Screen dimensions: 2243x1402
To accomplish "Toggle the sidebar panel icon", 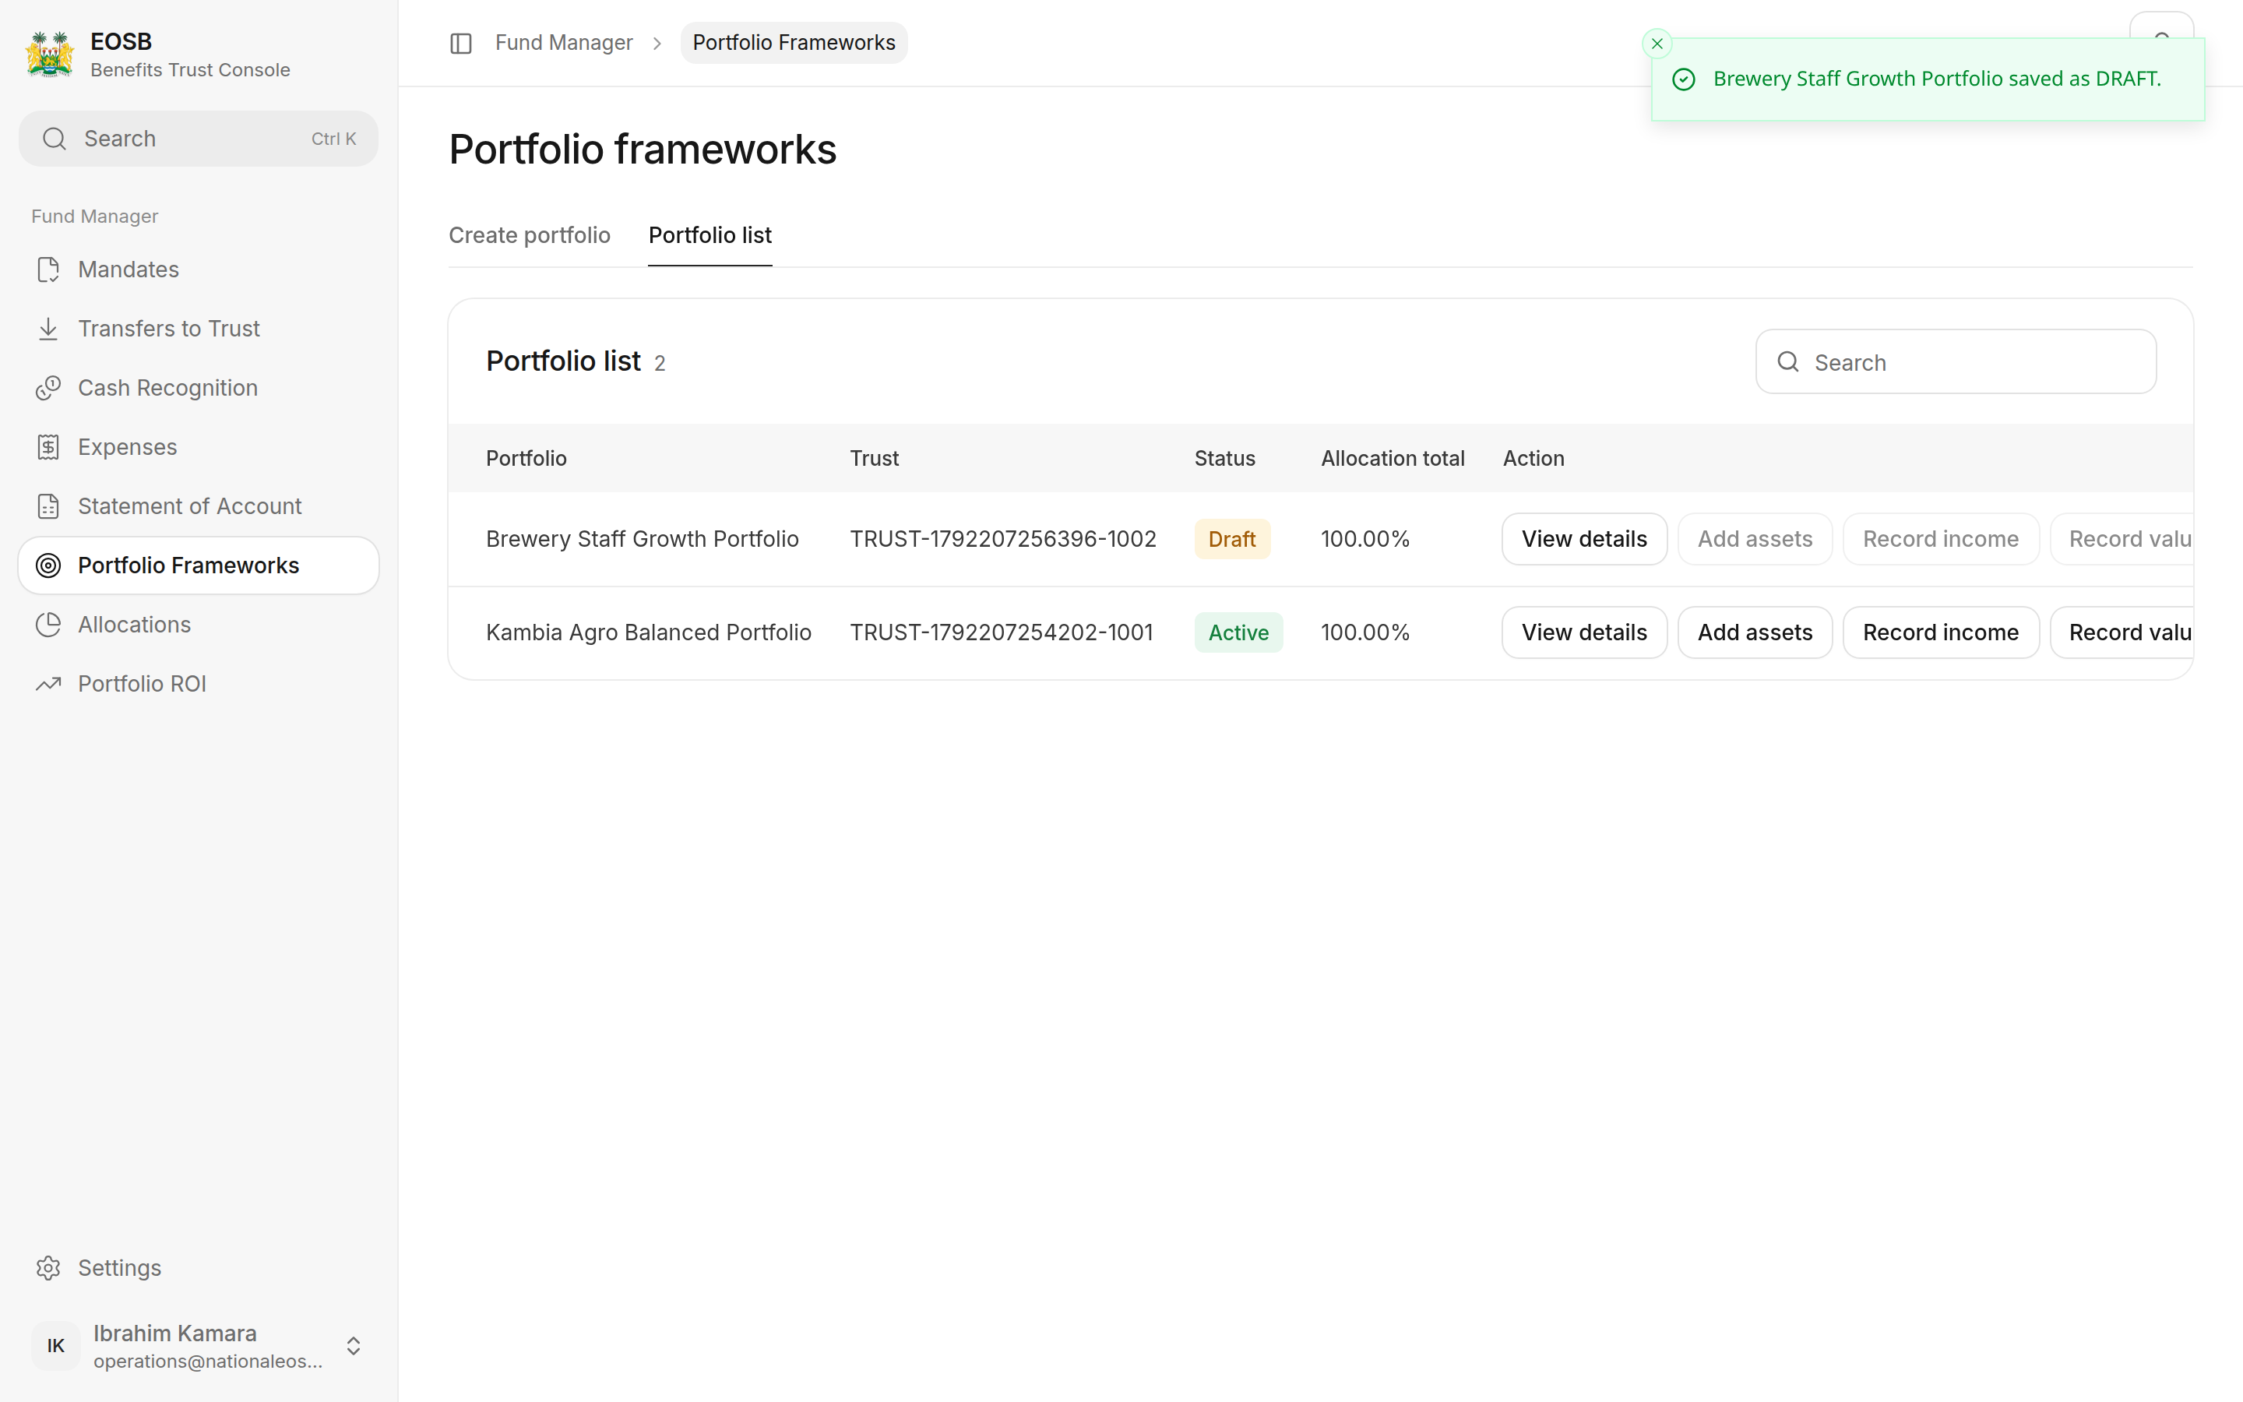I will click(x=460, y=44).
